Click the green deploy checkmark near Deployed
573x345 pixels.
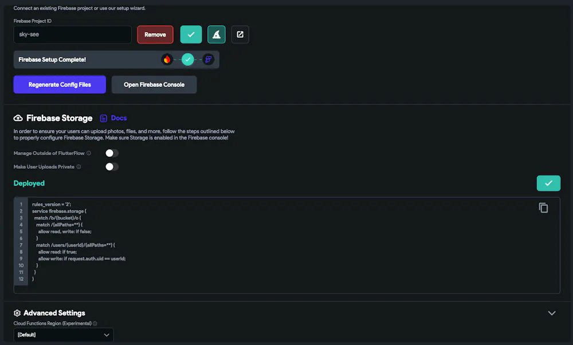coord(548,183)
